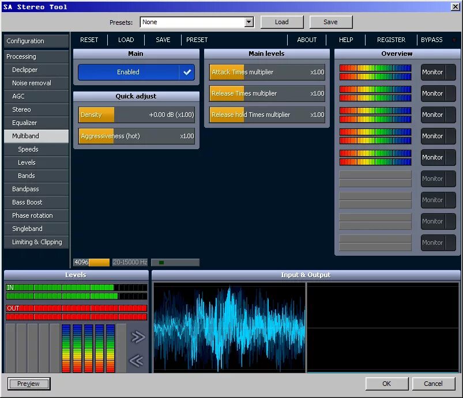
Task: Select Phase rotation in the sidebar
Action: 36,215
